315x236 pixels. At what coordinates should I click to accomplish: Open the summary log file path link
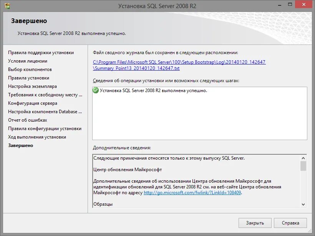pyautogui.click(x=179, y=65)
